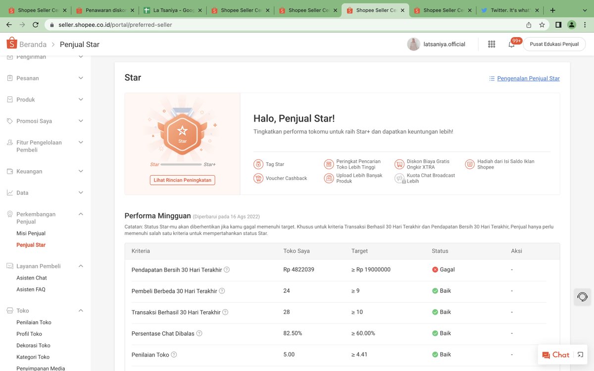Click the browser address bar URL
This screenshot has width=594, height=371.
click(x=116, y=25)
